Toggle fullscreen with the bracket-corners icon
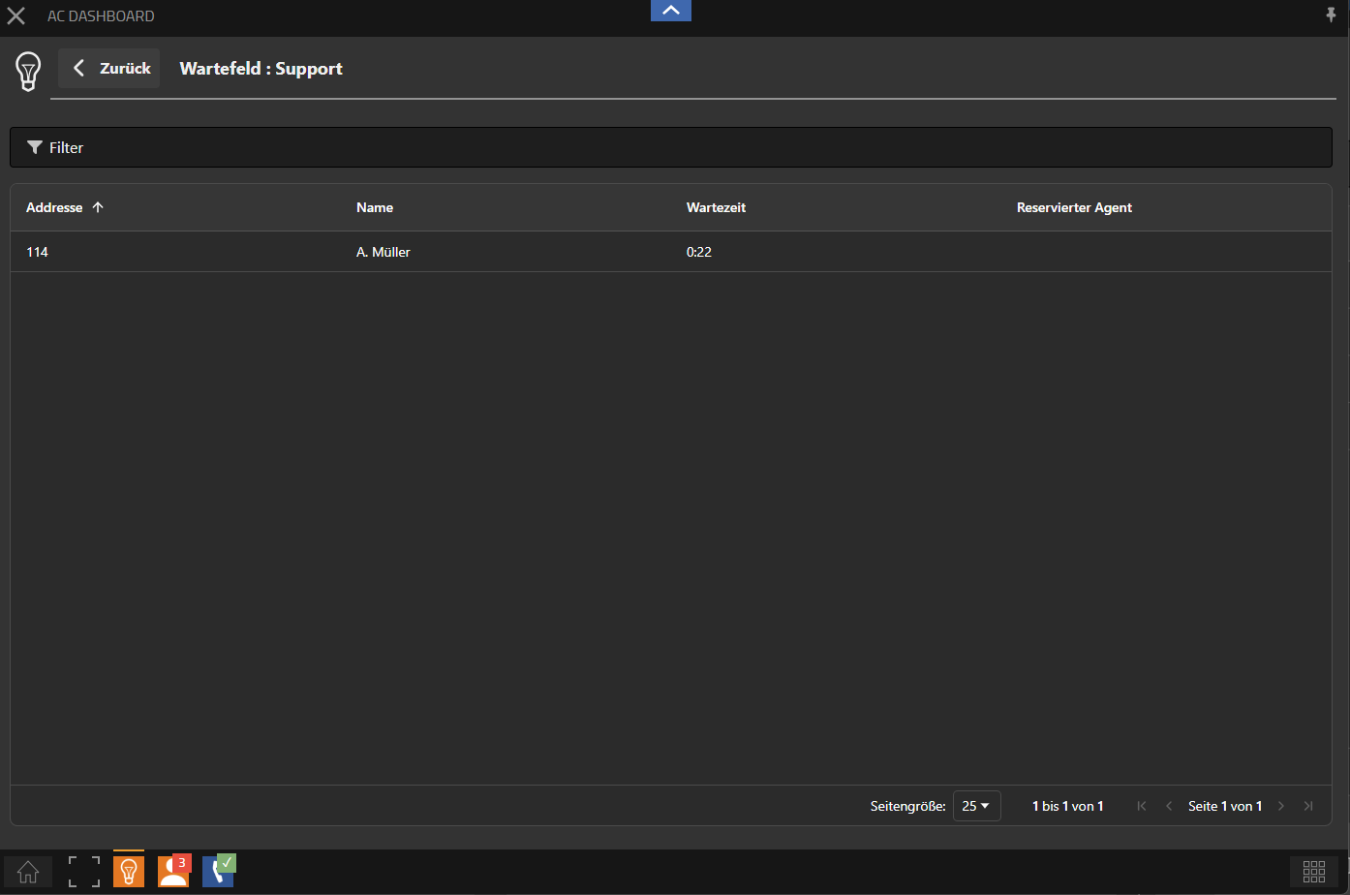Image resolution: width=1350 pixels, height=895 pixels. (84, 872)
